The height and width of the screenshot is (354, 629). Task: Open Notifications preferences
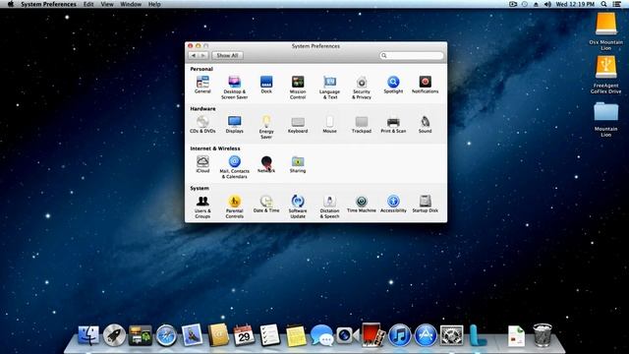[x=426, y=85]
